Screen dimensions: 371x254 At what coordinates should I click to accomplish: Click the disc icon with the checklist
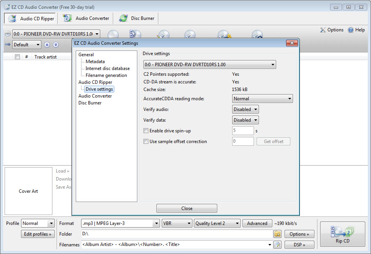pyautogui.click(x=135, y=34)
